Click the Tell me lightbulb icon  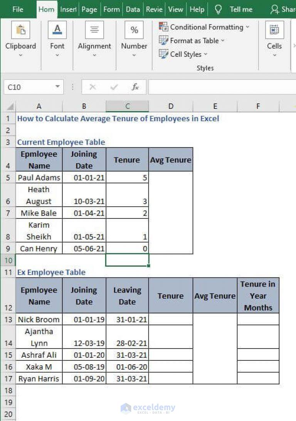[x=218, y=9]
